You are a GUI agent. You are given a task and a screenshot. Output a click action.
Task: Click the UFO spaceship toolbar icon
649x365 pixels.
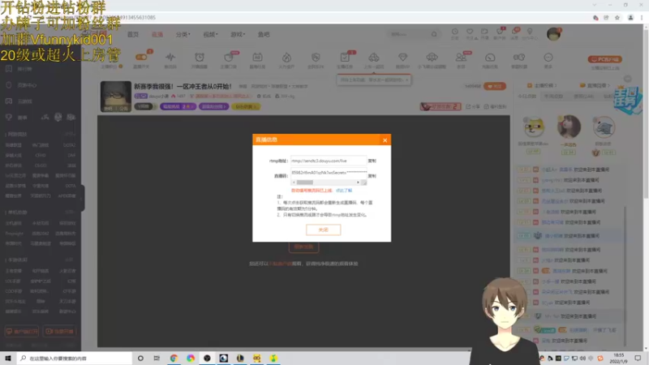(432, 57)
